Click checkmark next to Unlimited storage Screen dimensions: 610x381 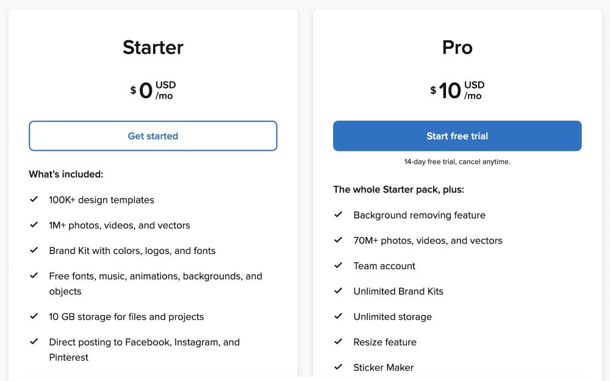(x=339, y=316)
